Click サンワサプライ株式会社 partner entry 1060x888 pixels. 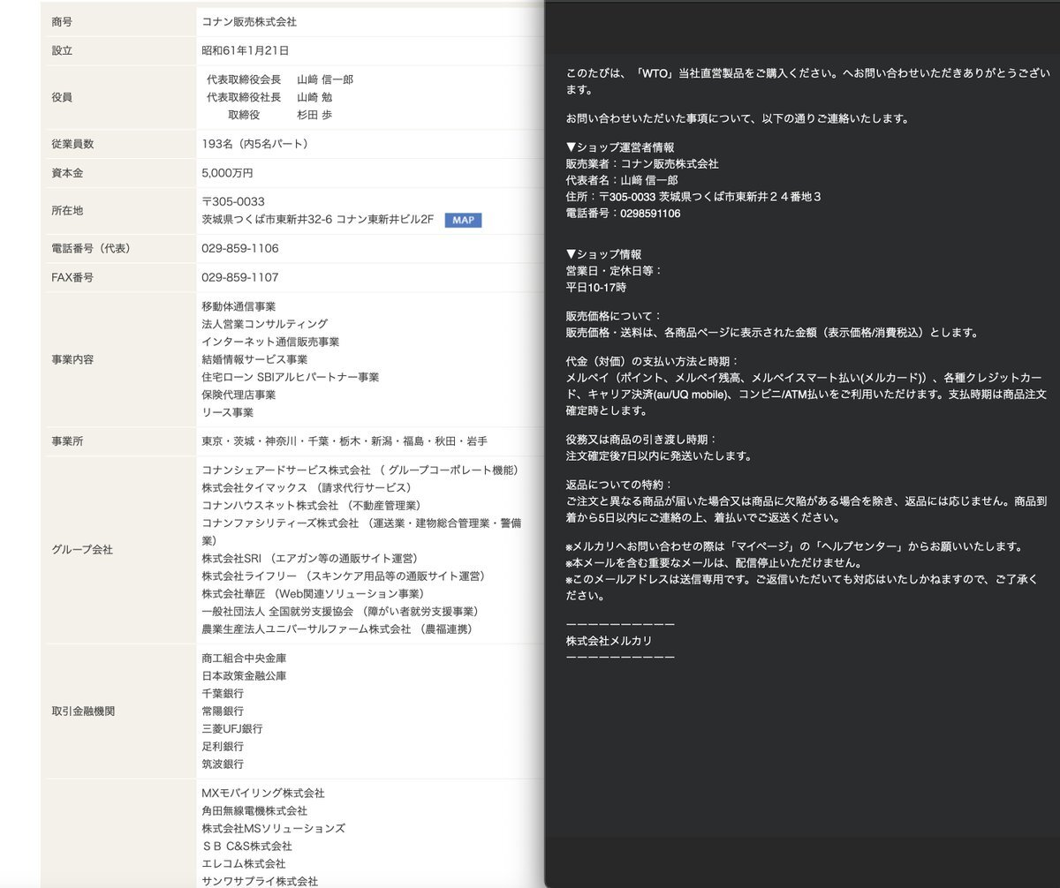pos(260,881)
